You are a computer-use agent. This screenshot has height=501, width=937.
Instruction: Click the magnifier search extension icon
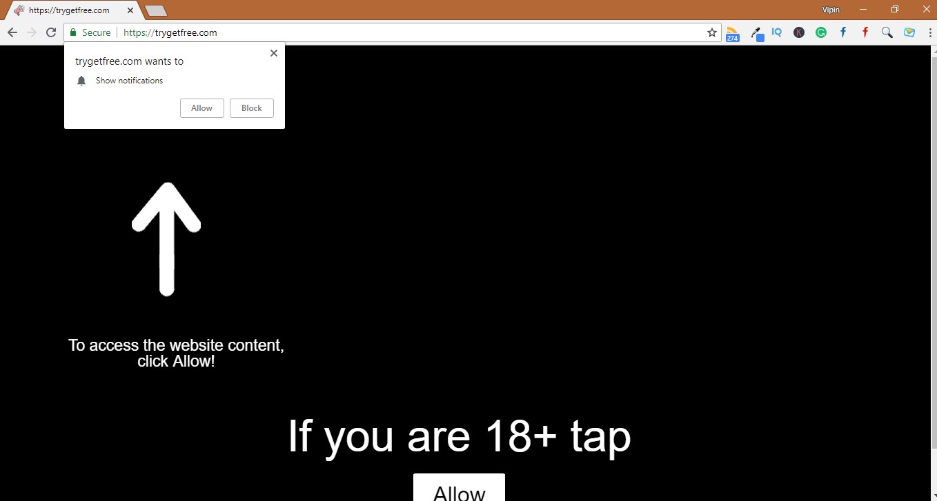[887, 32]
